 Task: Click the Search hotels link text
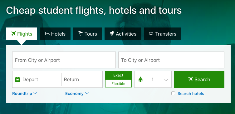[x=191, y=93]
